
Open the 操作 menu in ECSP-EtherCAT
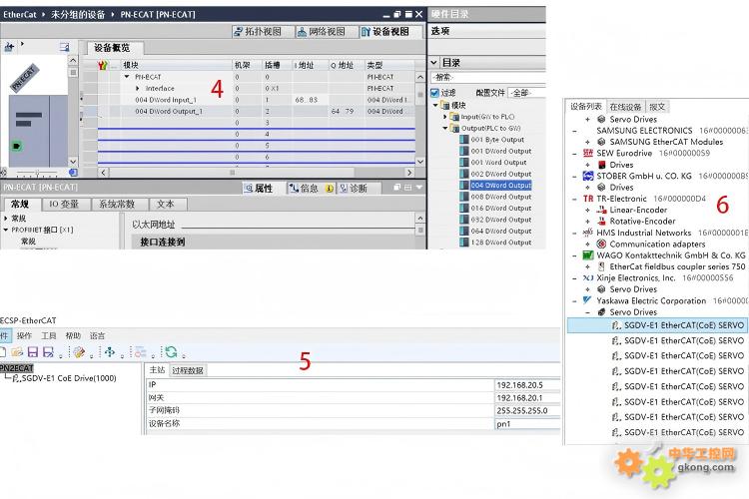coord(24,335)
